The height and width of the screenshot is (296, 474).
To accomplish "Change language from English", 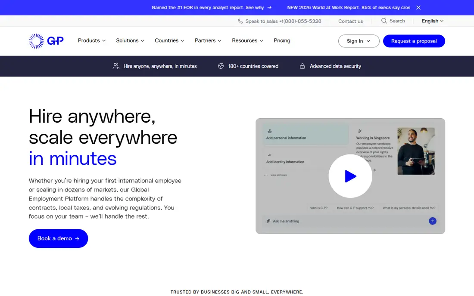I will (433, 21).
